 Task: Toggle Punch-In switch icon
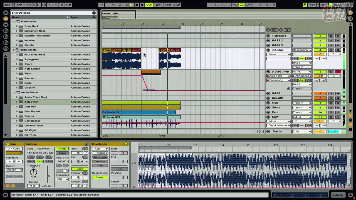(x=235, y=5)
